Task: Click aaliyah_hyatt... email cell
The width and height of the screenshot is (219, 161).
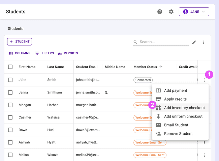Action: 87,142
